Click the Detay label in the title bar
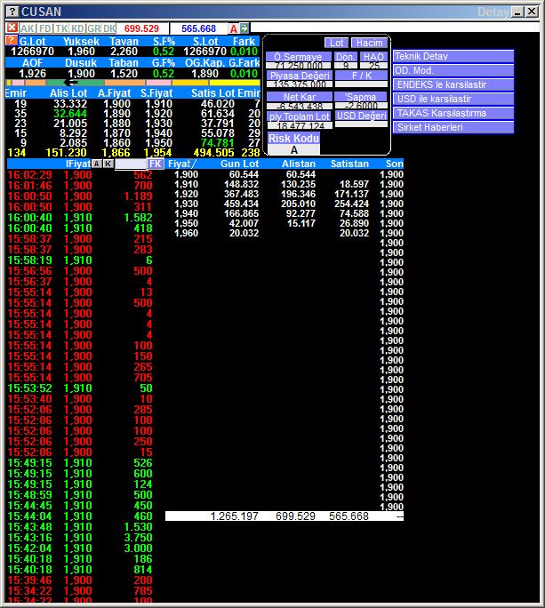Image resolution: width=545 pixels, height=608 pixels. [x=493, y=12]
